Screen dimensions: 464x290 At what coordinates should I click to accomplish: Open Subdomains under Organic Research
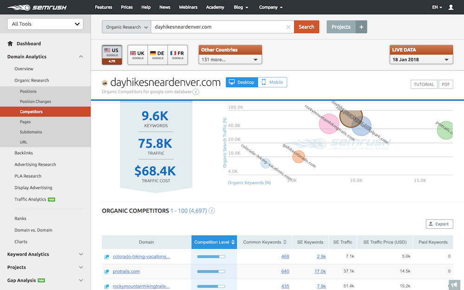click(31, 132)
